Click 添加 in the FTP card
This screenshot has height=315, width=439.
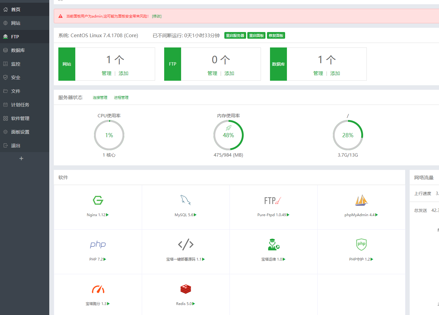(x=229, y=73)
